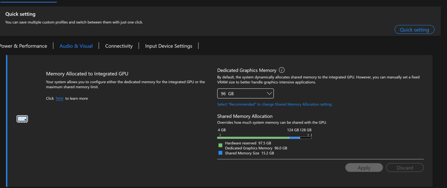Click the Quick setting button
447x188 pixels.
pos(414,29)
